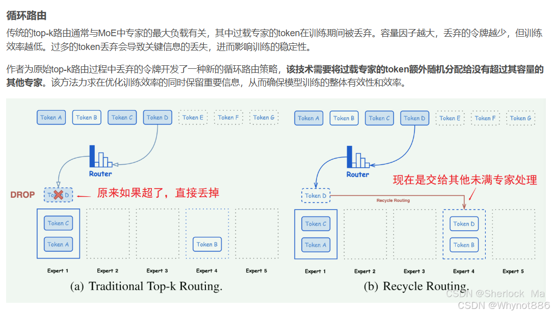This screenshot has width=552, height=314.
Task: Click the caption (b) Recycle Routing.
Action: tap(416, 286)
